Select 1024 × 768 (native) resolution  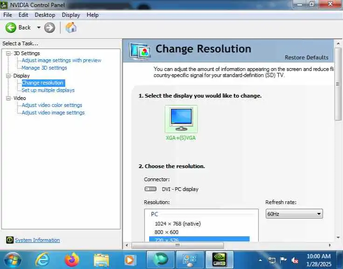click(x=178, y=224)
